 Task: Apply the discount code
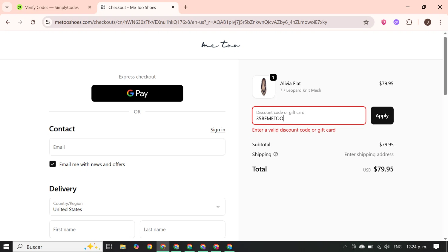(x=382, y=116)
